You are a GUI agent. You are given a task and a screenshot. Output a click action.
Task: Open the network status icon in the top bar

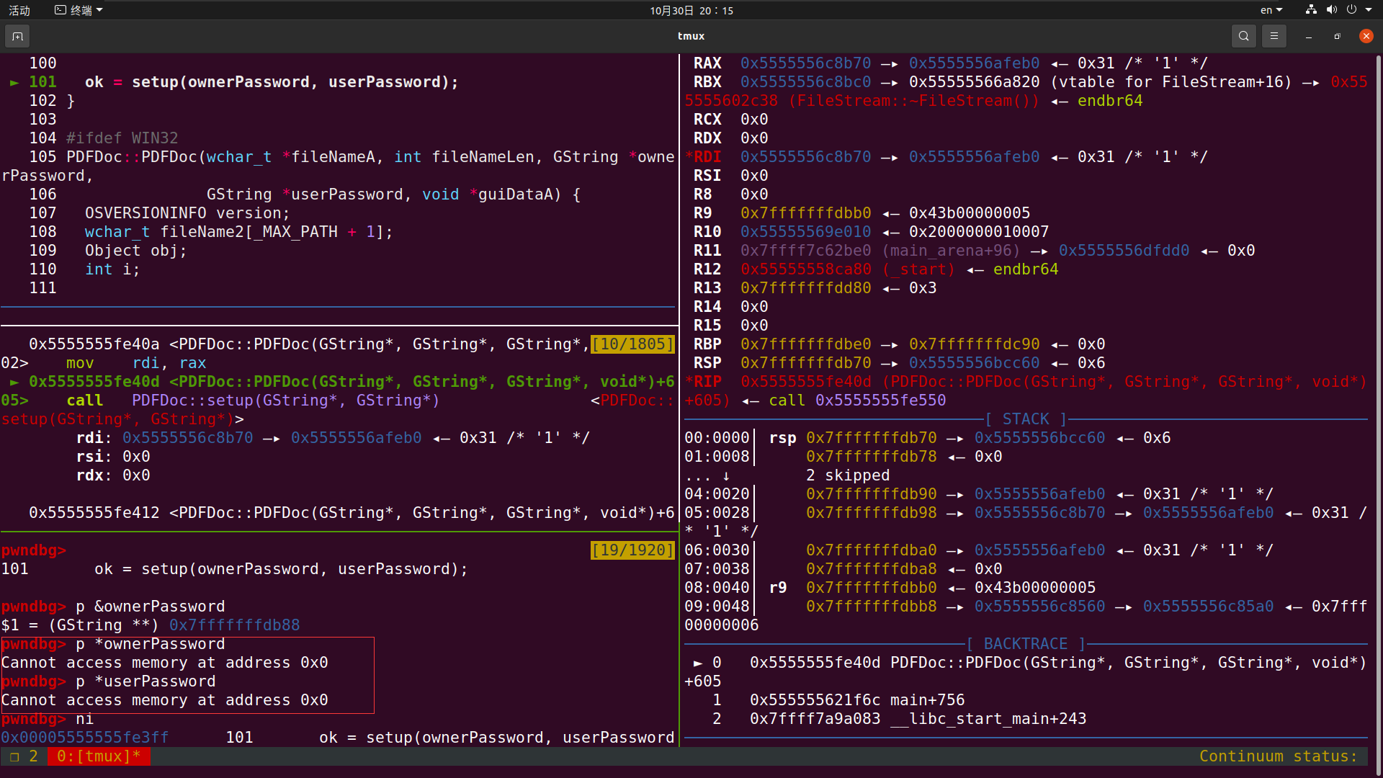pyautogui.click(x=1311, y=10)
